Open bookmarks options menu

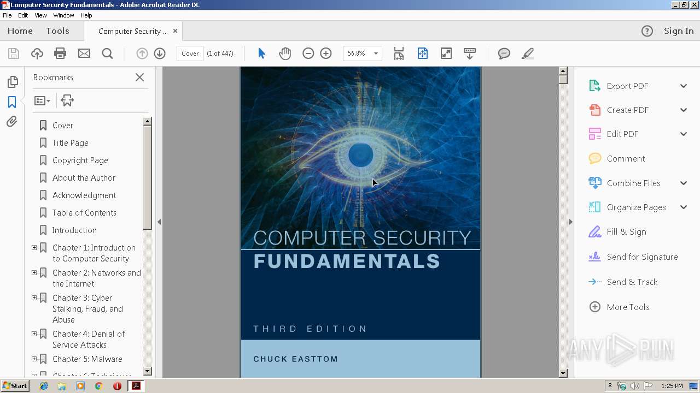pos(42,100)
